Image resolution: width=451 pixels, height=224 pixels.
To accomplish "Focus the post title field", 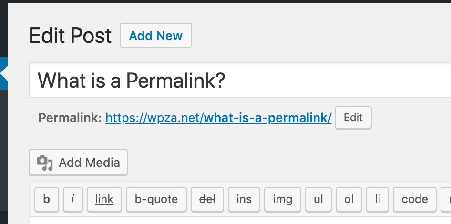I will point(238,81).
